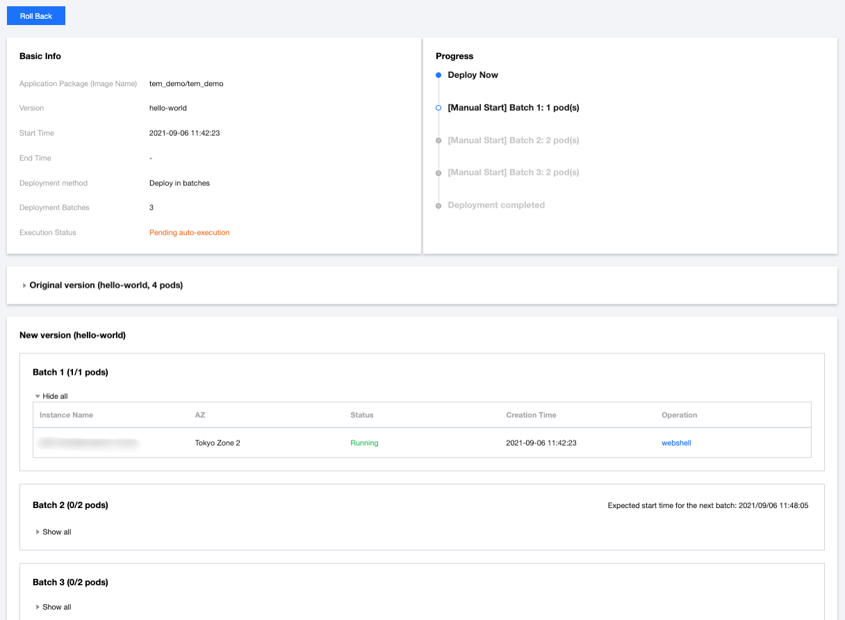Select the Manual Start Batch 1 step label
This screenshot has height=620, width=845.
coord(513,108)
